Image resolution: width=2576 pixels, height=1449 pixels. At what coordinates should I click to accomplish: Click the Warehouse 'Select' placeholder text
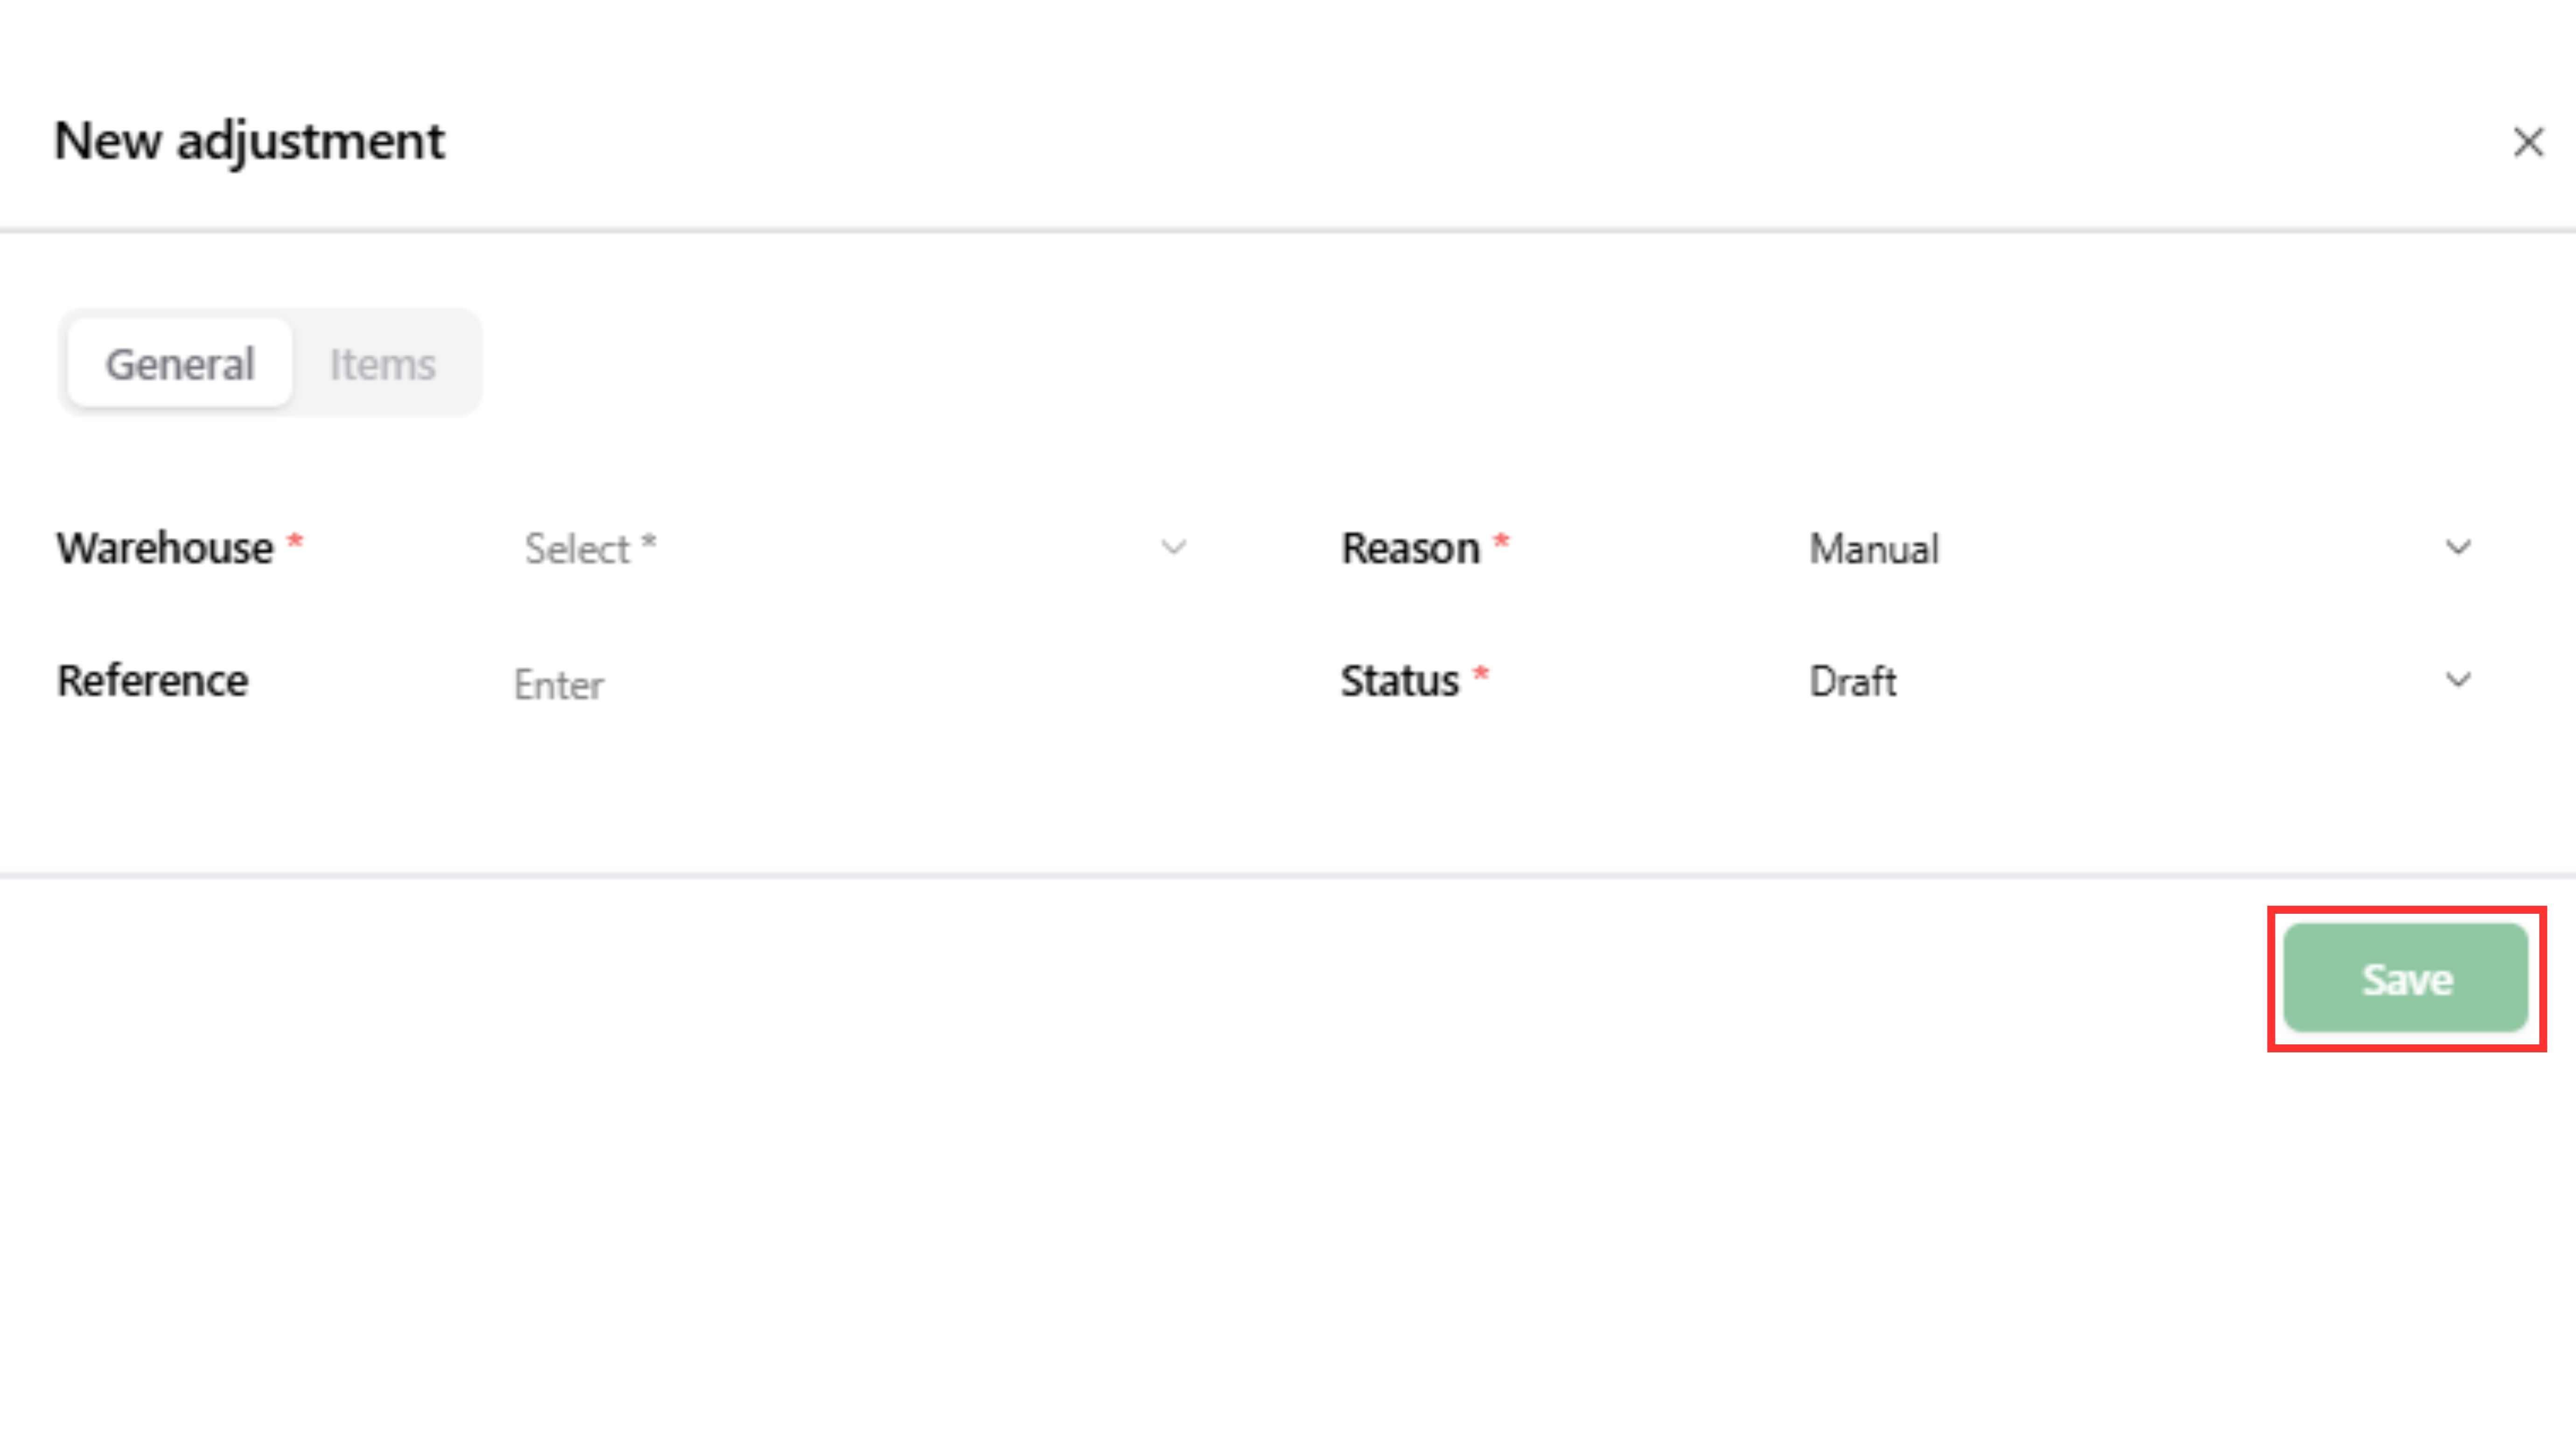click(577, 549)
